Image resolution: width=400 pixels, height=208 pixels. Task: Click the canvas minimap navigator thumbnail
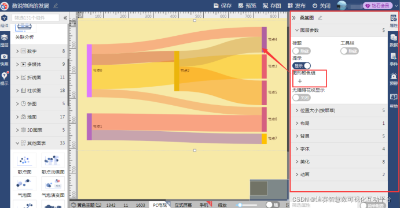(259, 188)
